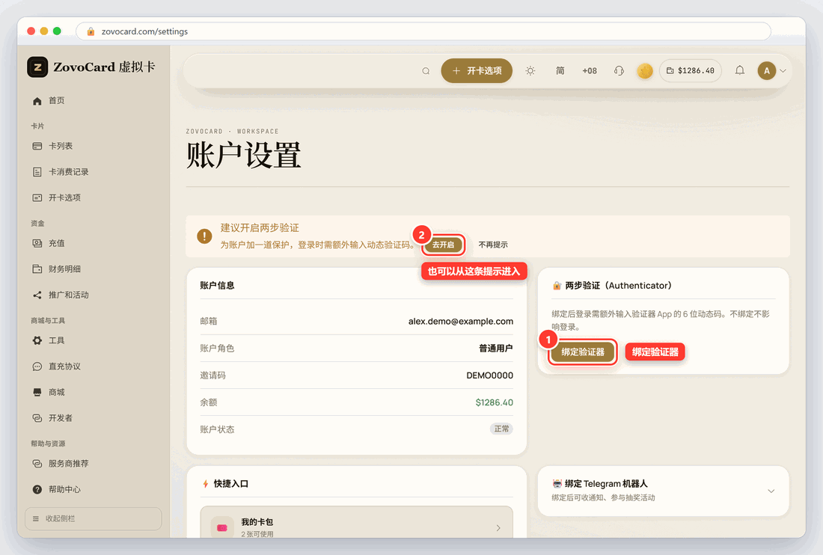Click the address bar lock icon
823x555 pixels.
tap(91, 31)
